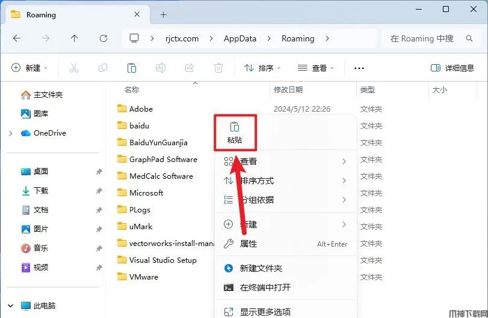
Task: Open a new tab with plus button
Action: click(x=164, y=14)
